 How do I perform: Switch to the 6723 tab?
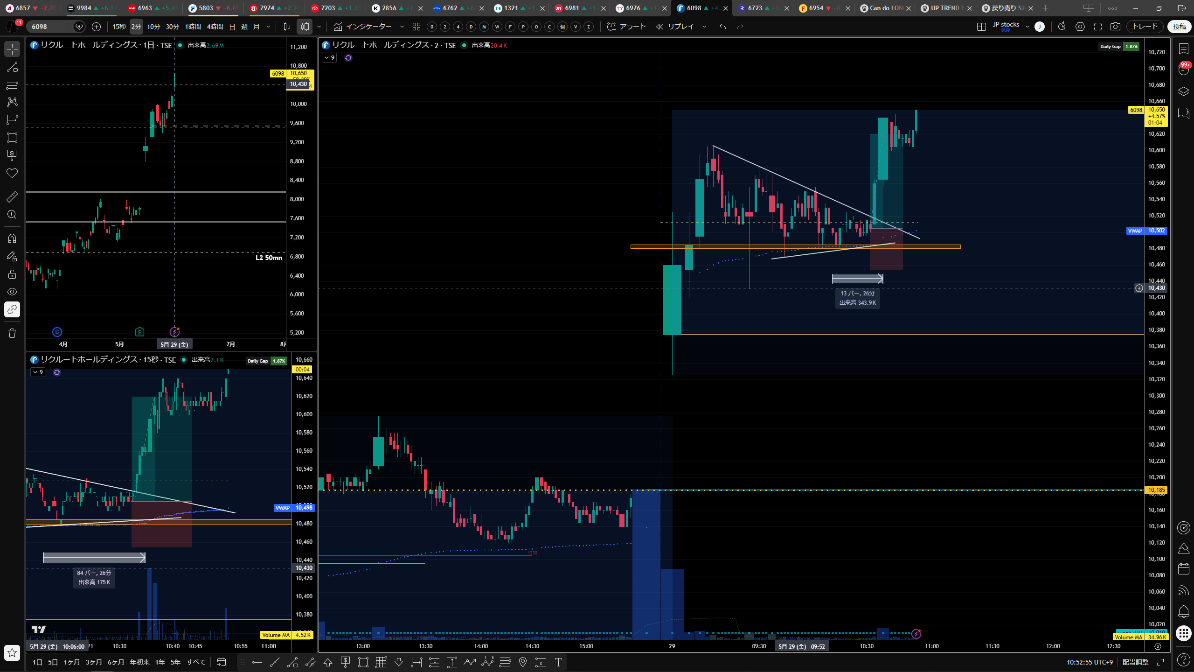[x=762, y=8]
